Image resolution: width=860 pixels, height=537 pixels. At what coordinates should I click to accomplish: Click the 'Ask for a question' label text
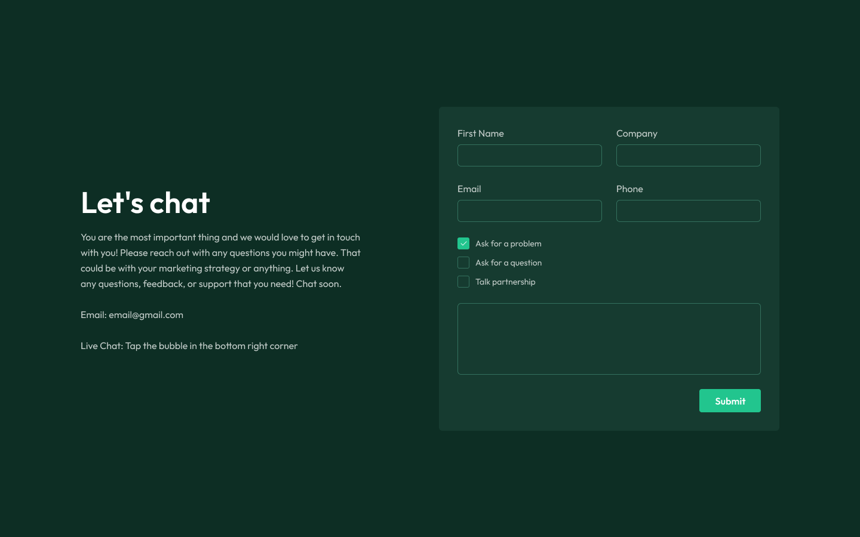[508, 263]
